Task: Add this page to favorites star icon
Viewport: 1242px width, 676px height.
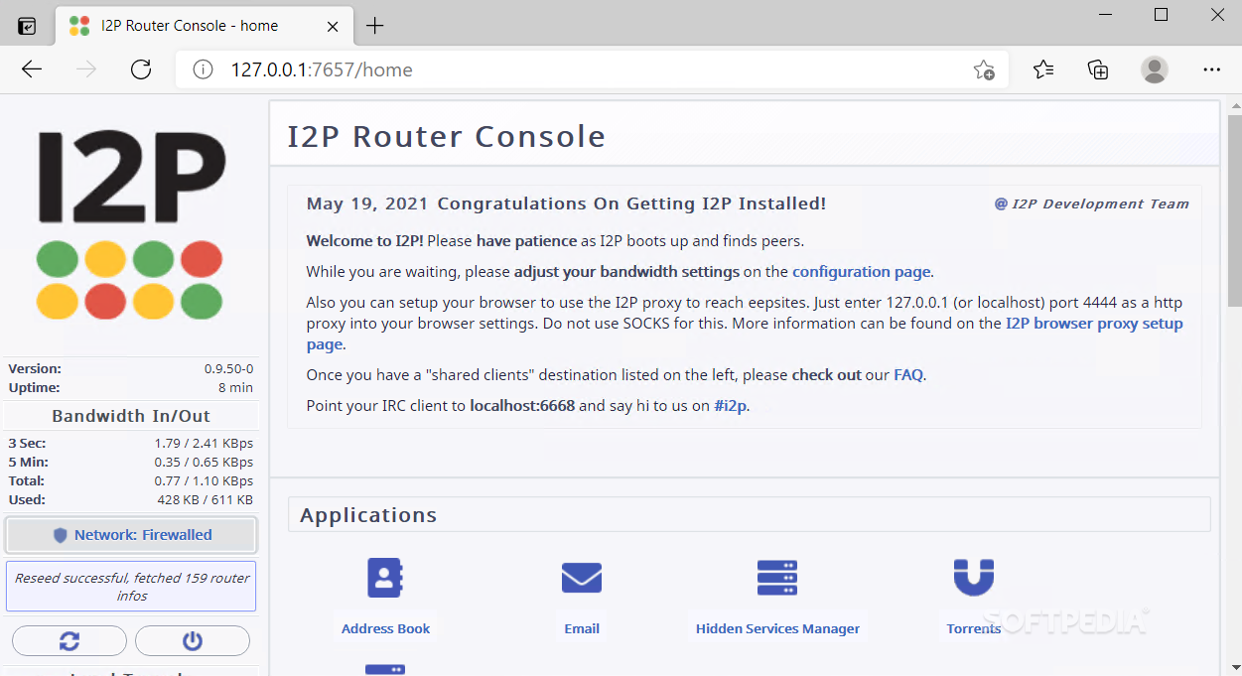Action: pos(984,69)
